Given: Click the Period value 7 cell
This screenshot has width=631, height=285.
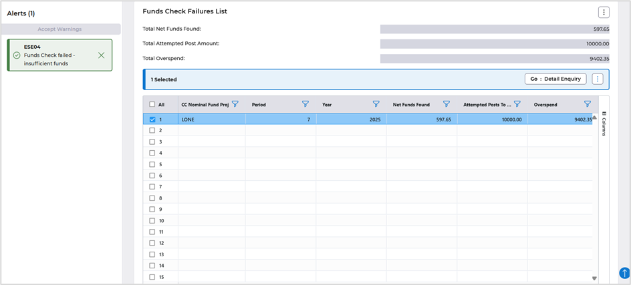Looking at the screenshot, I should tap(281, 119).
